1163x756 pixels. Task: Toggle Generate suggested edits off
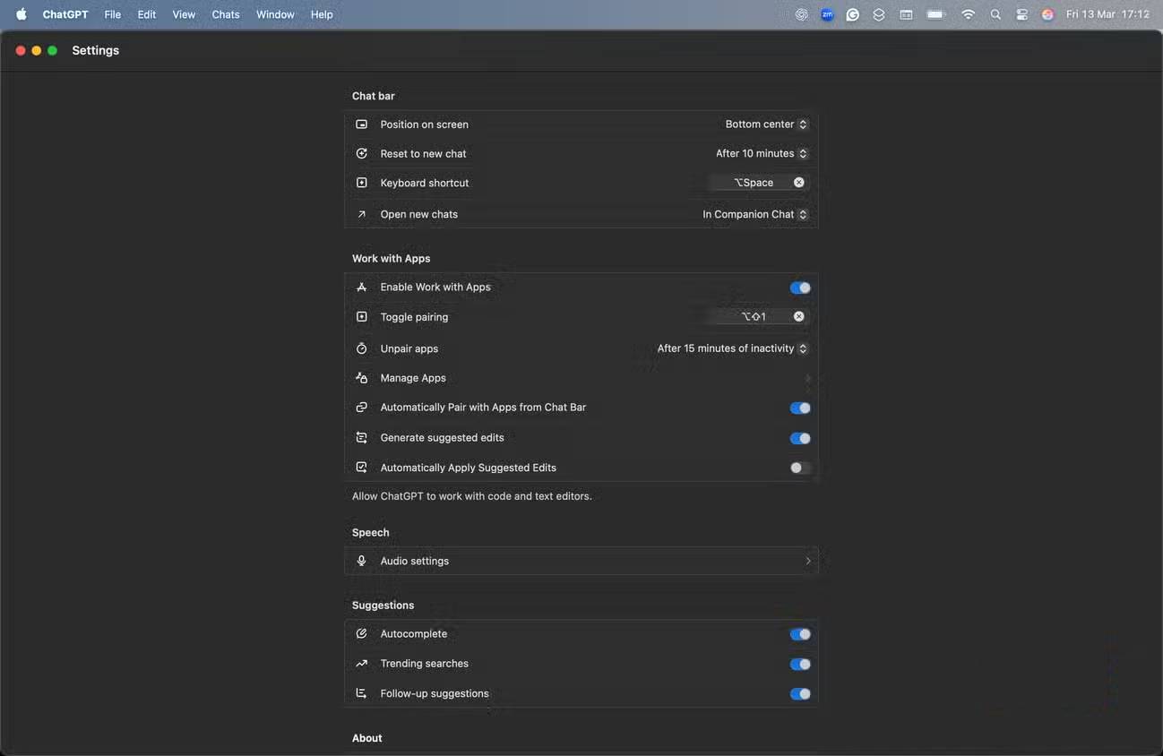click(x=799, y=438)
